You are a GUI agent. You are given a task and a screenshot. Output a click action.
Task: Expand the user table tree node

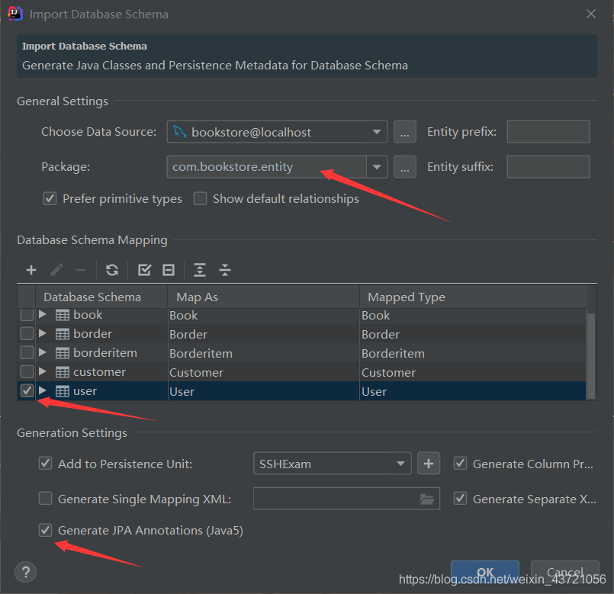coord(43,390)
